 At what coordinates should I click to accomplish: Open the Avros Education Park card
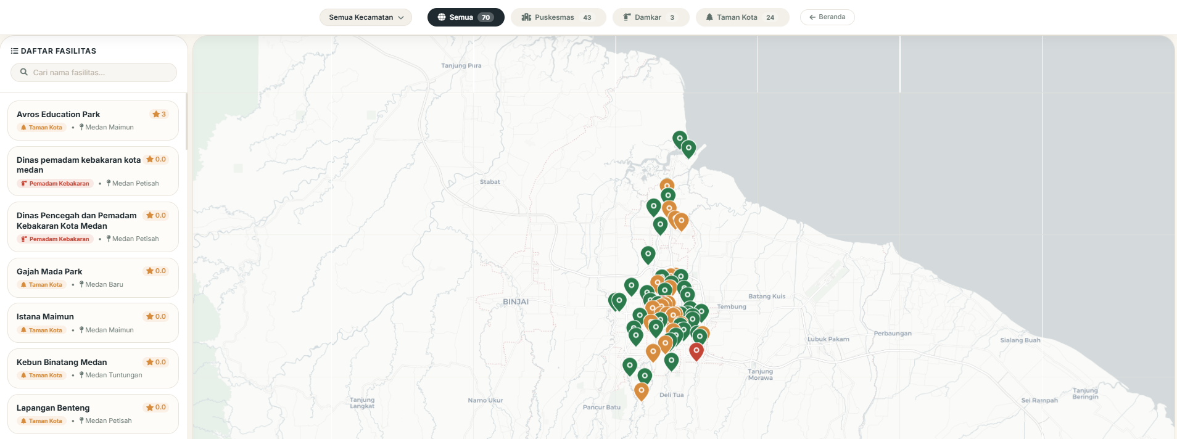pyautogui.click(x=93, y=120)
